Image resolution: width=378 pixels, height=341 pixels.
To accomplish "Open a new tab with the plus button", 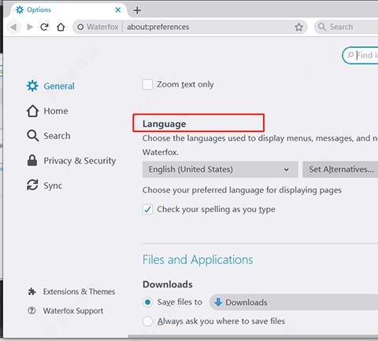I will pyautogui.click(x=137, y=10).
